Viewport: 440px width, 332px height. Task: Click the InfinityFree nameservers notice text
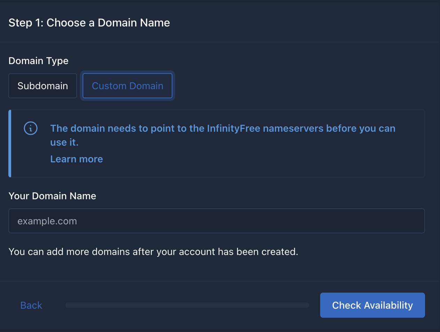point(223,129)
